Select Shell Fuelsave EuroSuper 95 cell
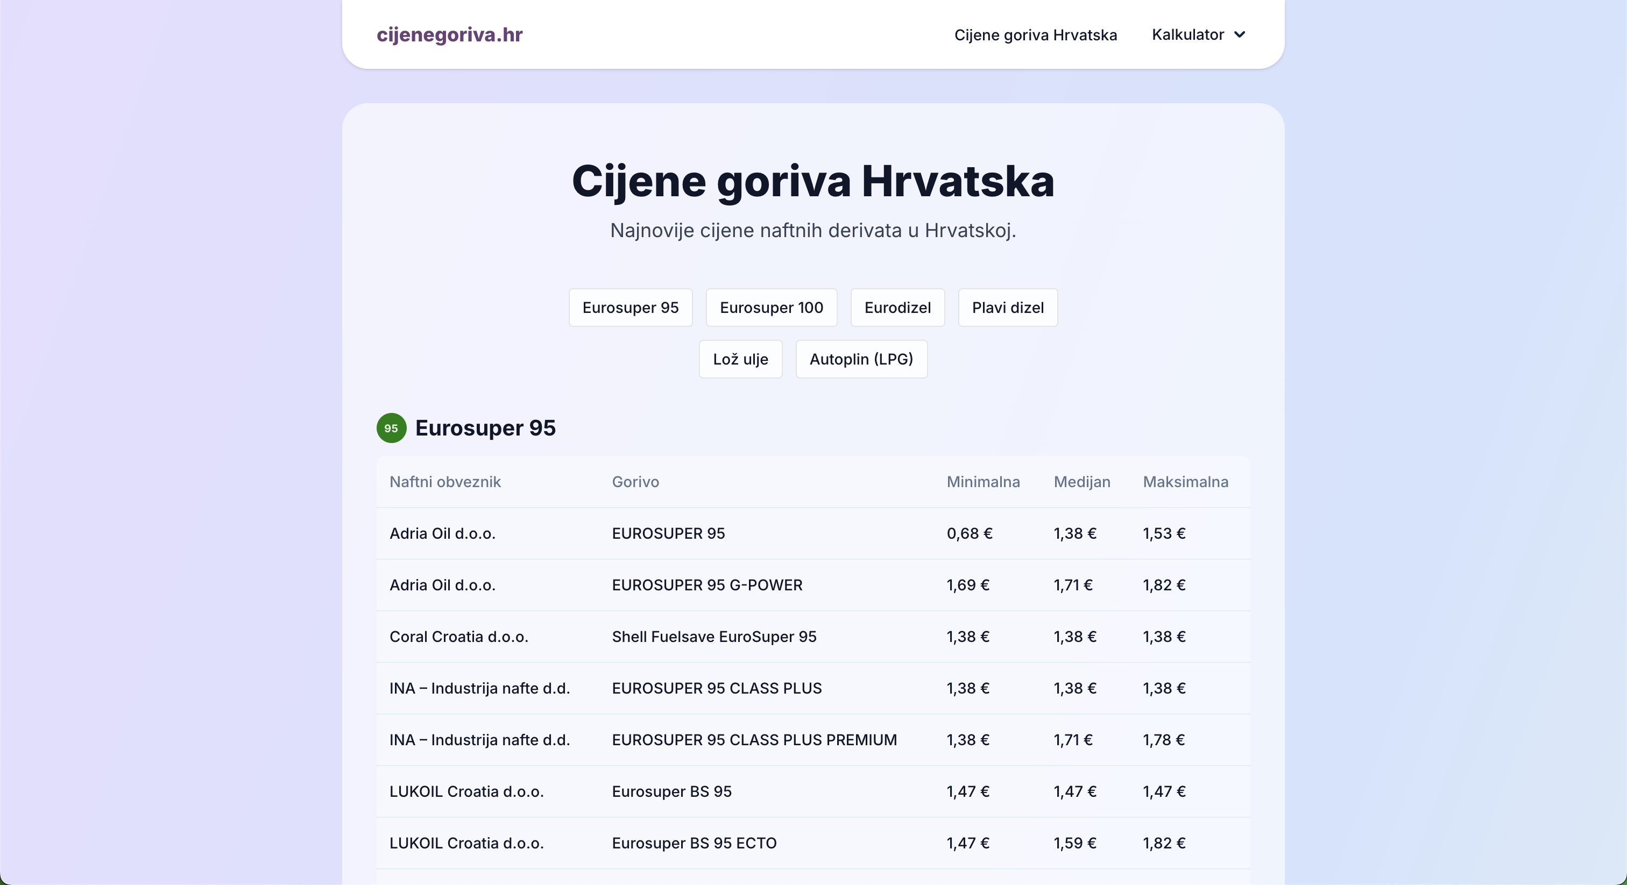The width and height of the screenshot is (1627, 885). pos(714,636)
